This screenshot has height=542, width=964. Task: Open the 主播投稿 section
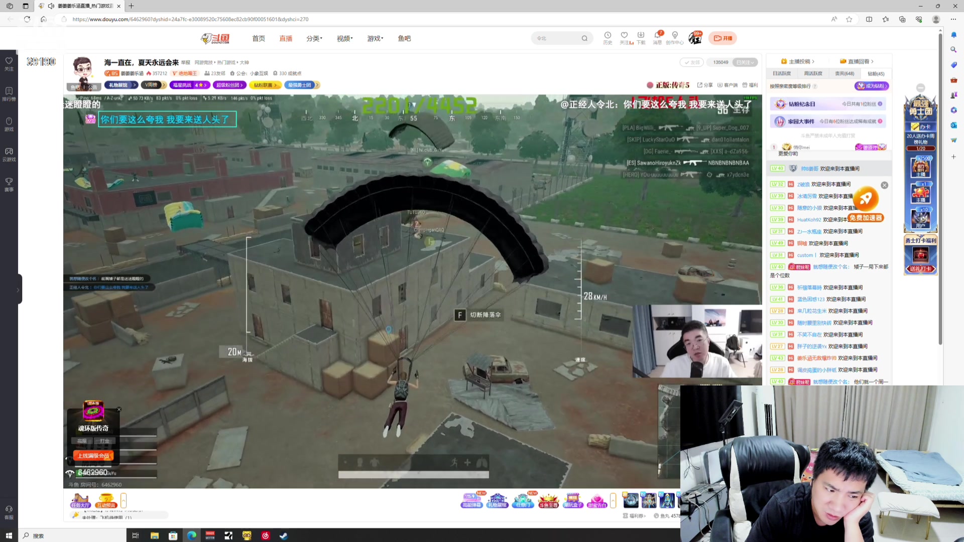point(798,61)
